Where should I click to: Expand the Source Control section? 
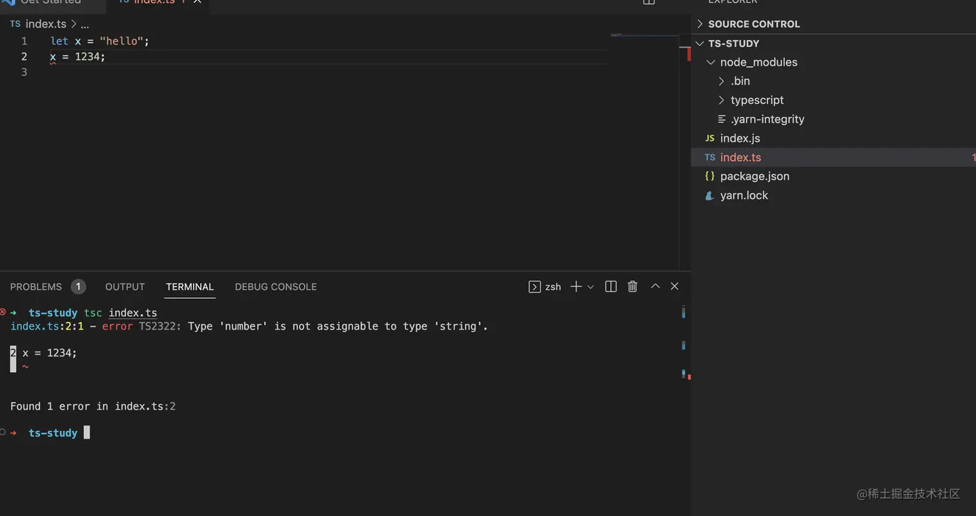(x=700, y=24)
